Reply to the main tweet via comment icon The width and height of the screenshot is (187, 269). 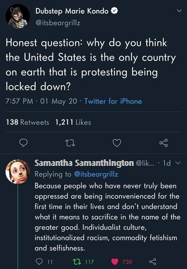[23, 143]
